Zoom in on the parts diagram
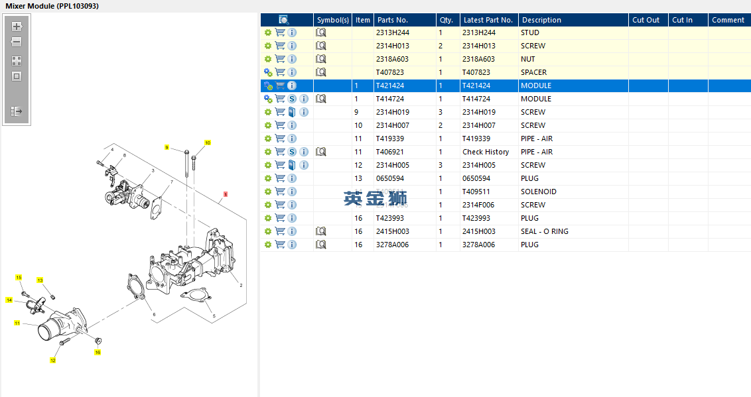Screen dimensions: 751x397 click(17, 27)
